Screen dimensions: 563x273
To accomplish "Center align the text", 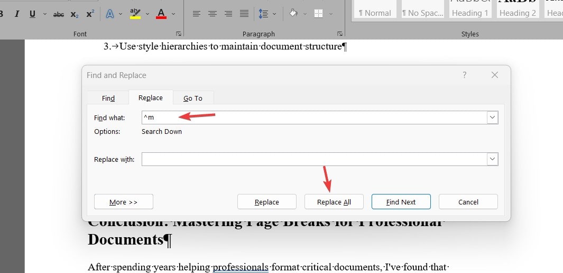I will click(213, 14).
